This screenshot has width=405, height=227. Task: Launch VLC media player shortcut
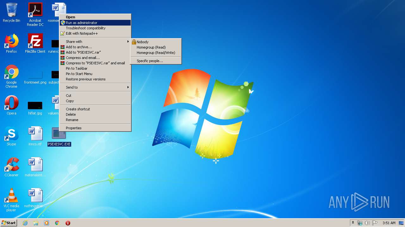[11, 200]
